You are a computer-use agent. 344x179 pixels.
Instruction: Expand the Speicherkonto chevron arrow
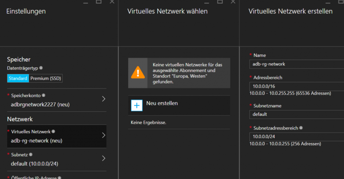(x=103, y=99)
